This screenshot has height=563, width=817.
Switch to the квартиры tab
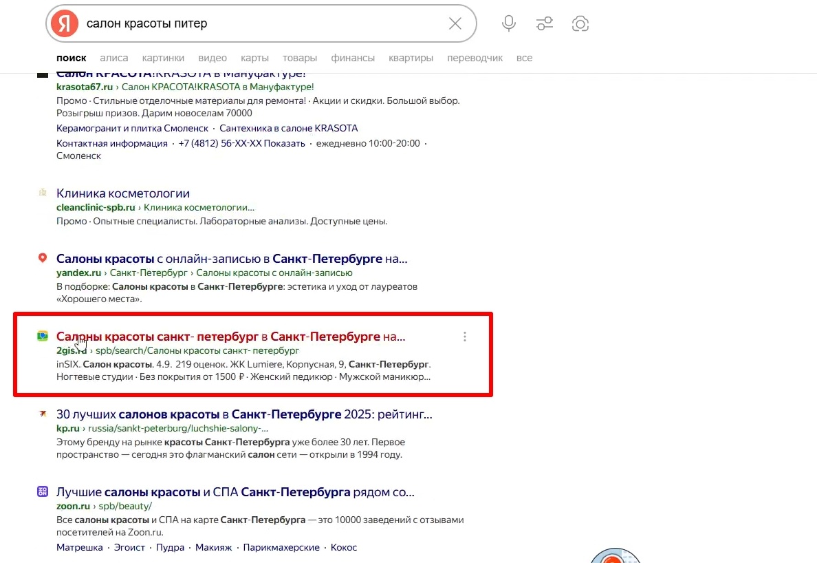coord(411,58)
